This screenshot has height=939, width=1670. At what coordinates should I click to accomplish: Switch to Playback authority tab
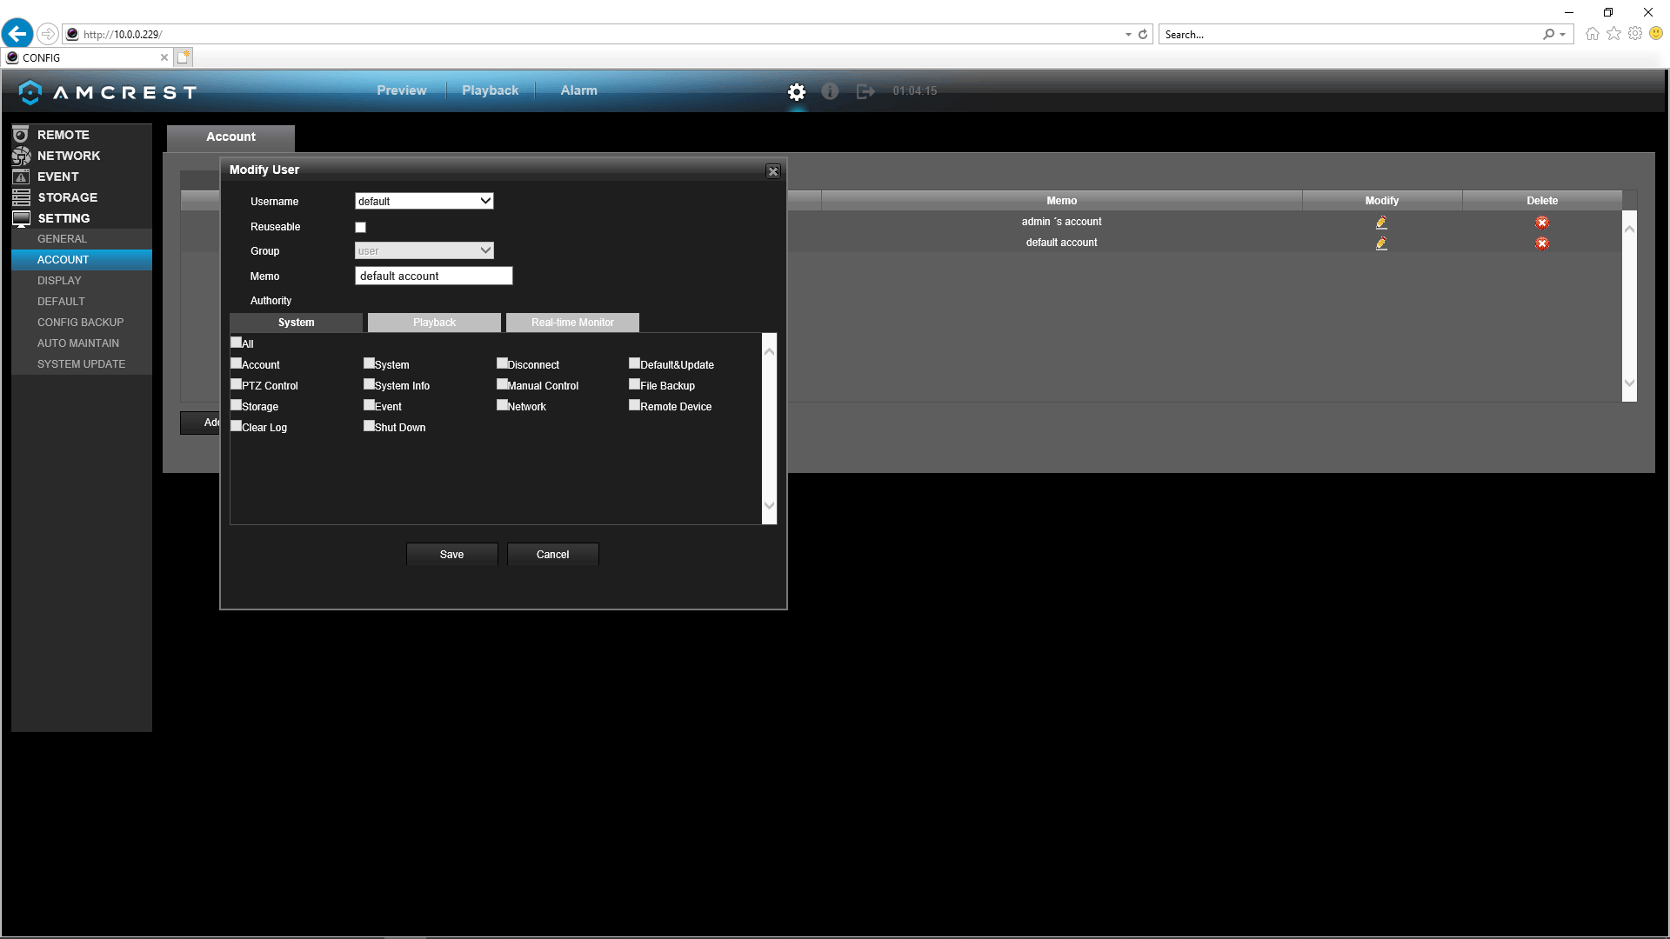[434, 323]
